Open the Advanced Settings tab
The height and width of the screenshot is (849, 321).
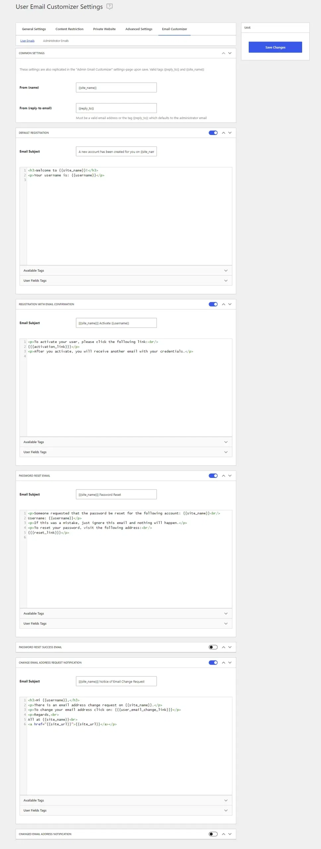139,29
